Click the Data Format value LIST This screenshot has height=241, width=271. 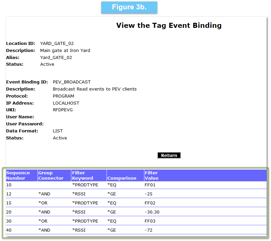[x=58, y=131]
